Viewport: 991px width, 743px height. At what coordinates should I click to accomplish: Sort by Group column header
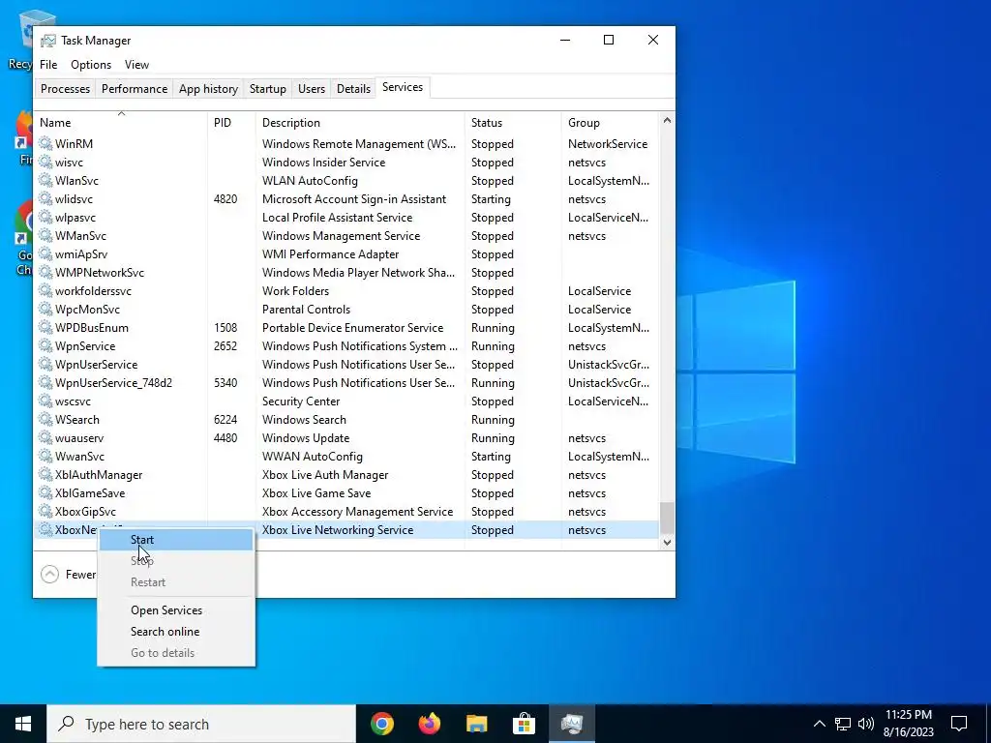[x=610, y=123]
